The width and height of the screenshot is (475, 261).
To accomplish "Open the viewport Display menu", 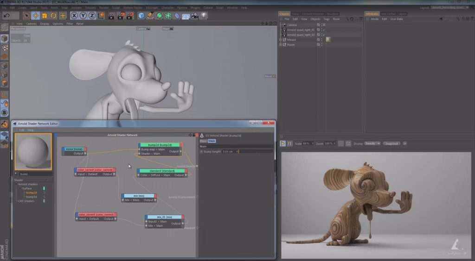I will [45, 24].
